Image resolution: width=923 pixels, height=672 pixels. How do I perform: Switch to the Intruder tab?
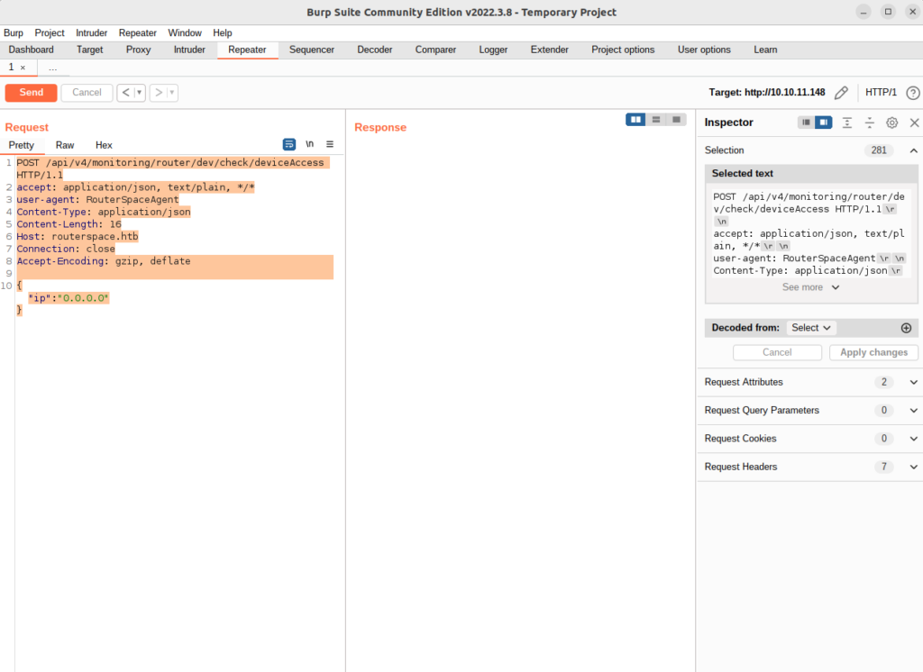point(189,50)
